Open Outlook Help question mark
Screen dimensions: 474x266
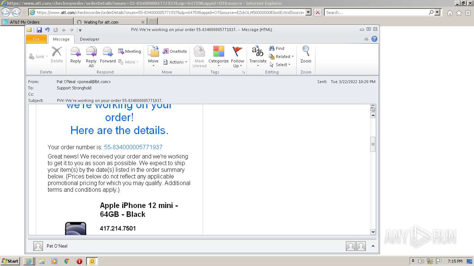[x=374, y=39]
